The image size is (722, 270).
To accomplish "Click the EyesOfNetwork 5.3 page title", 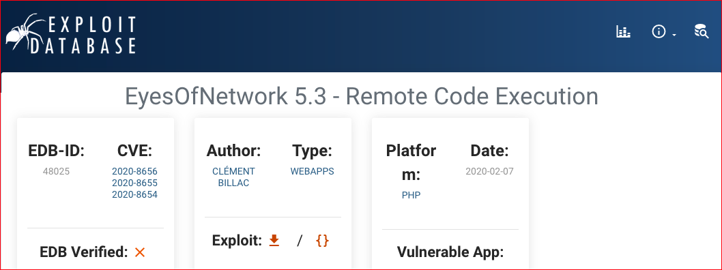I will (x=362, y=97).
